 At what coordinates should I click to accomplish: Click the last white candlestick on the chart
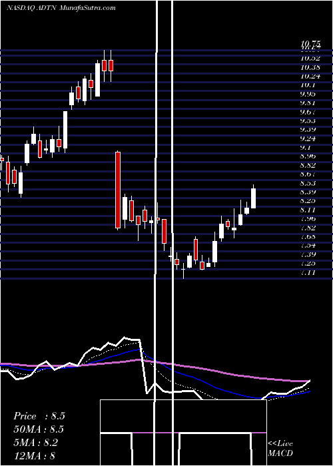point(253,198)
